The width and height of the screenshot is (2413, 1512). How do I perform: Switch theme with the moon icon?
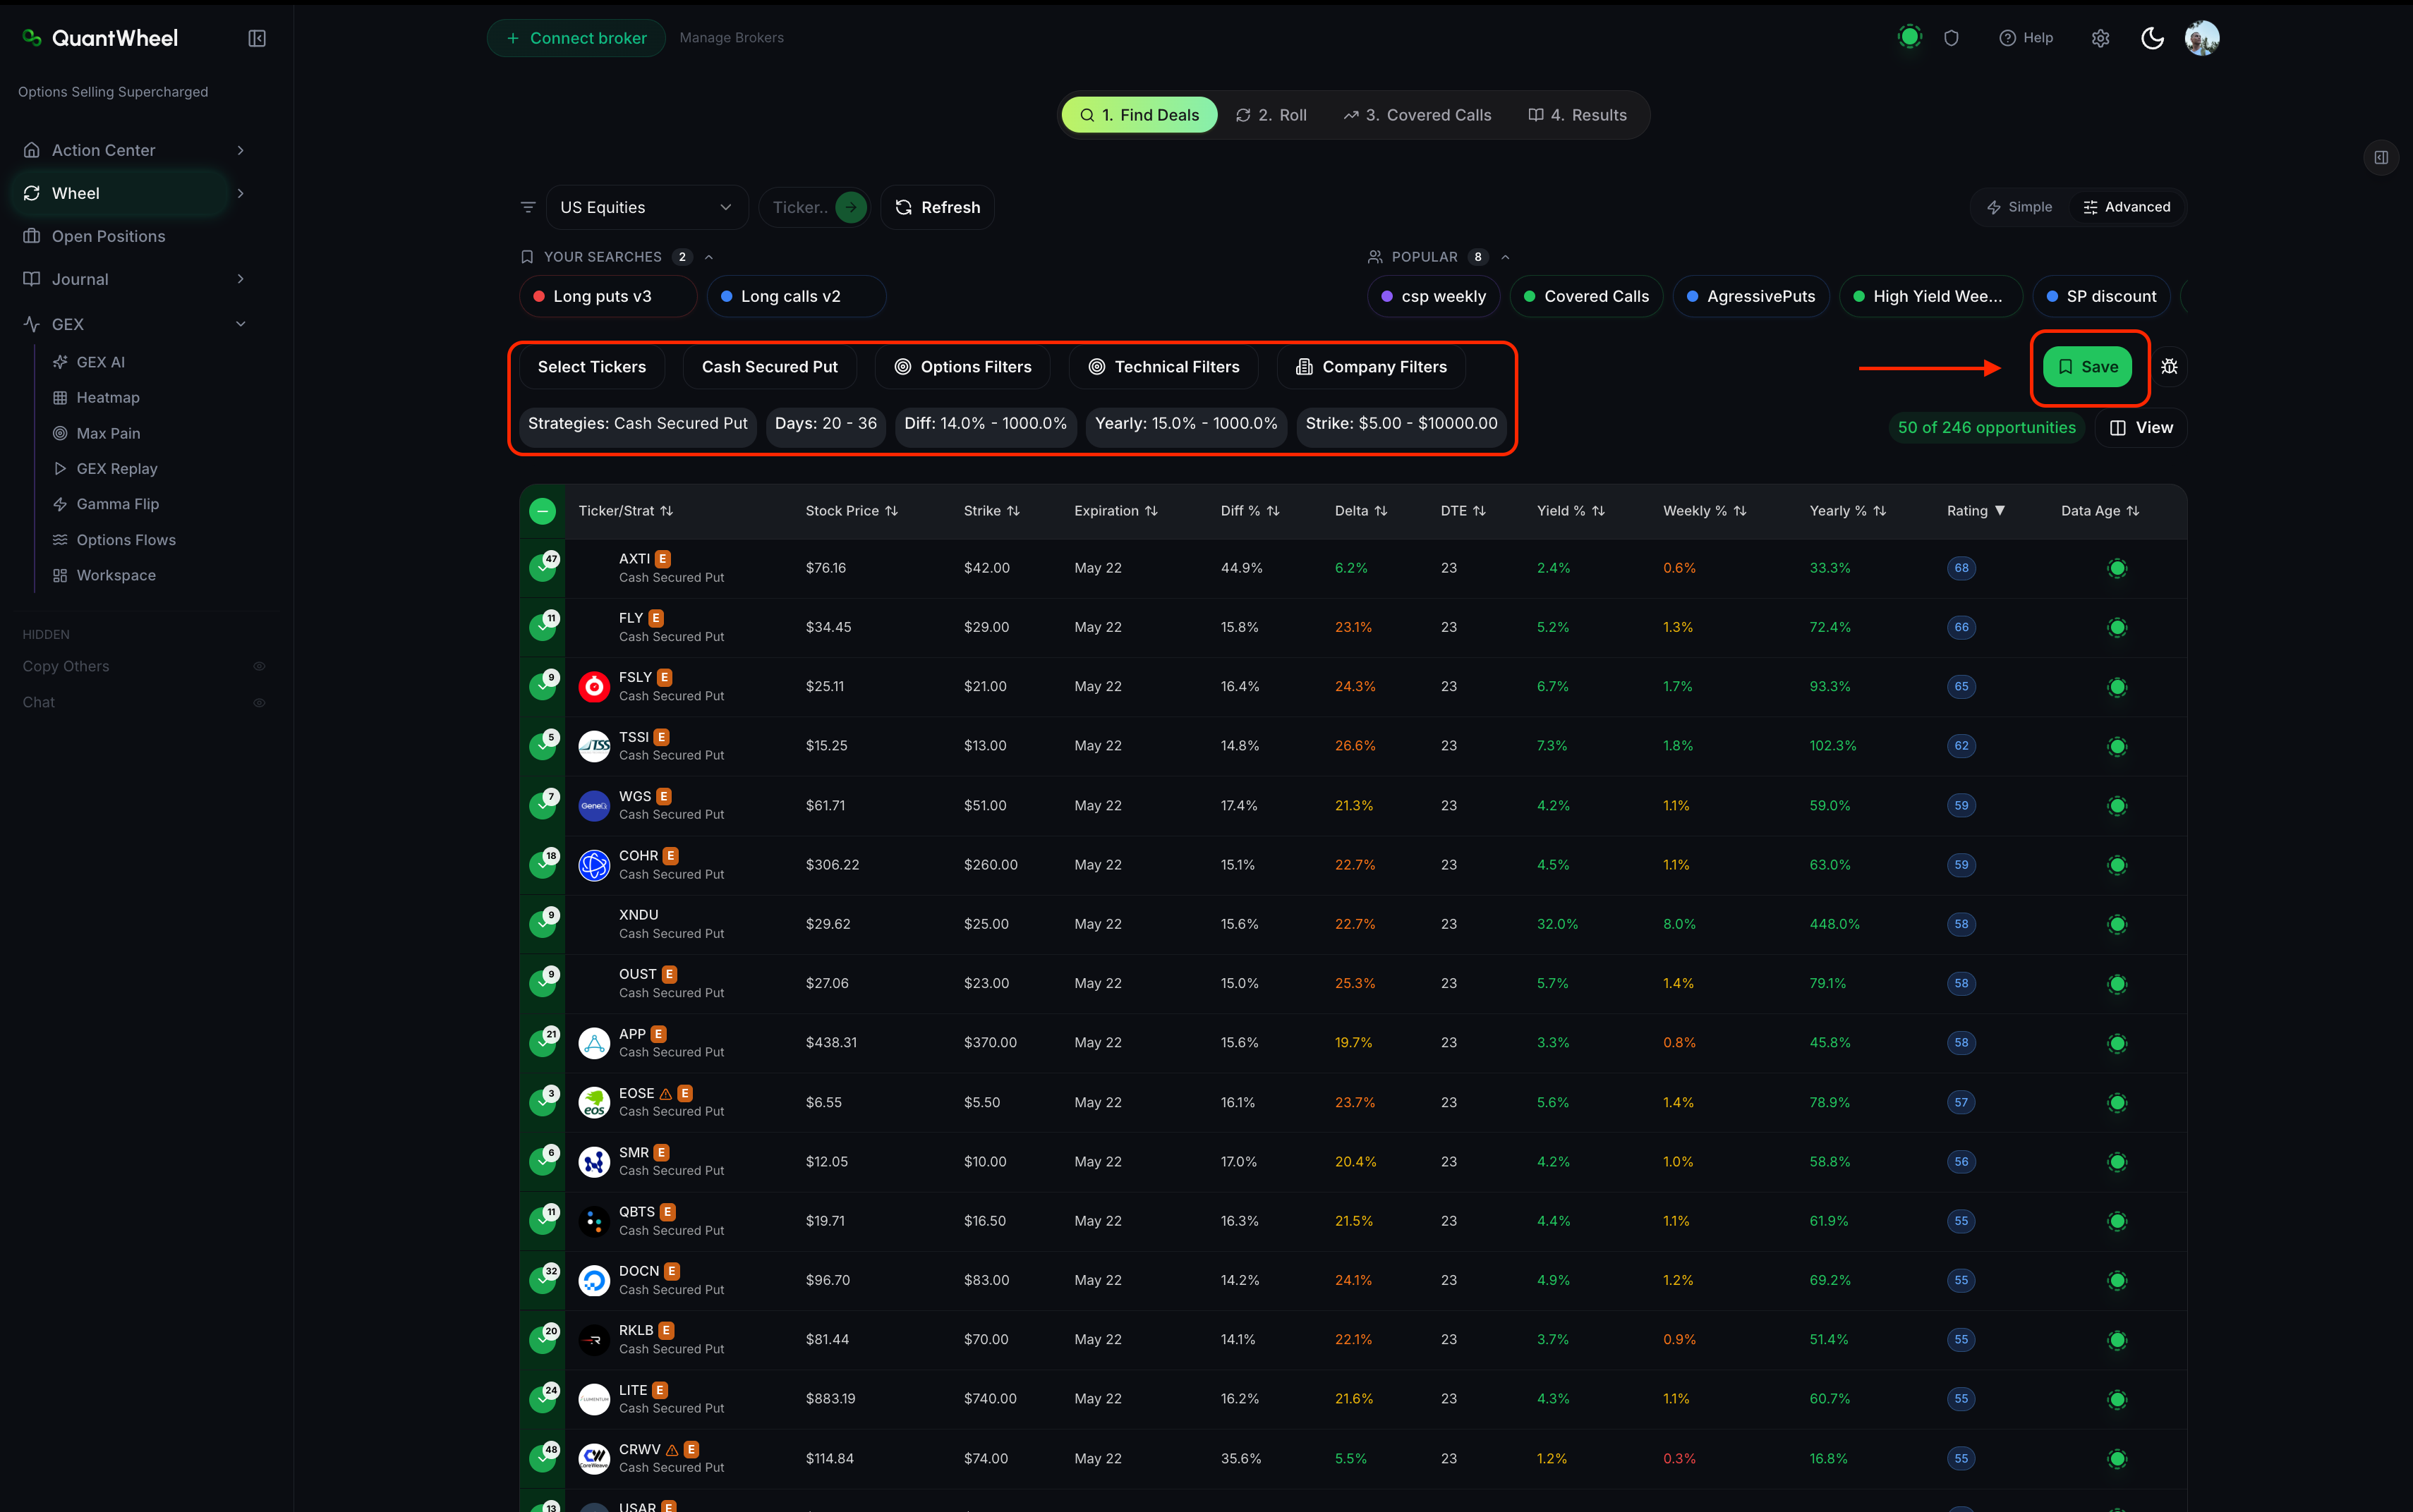2152,38
